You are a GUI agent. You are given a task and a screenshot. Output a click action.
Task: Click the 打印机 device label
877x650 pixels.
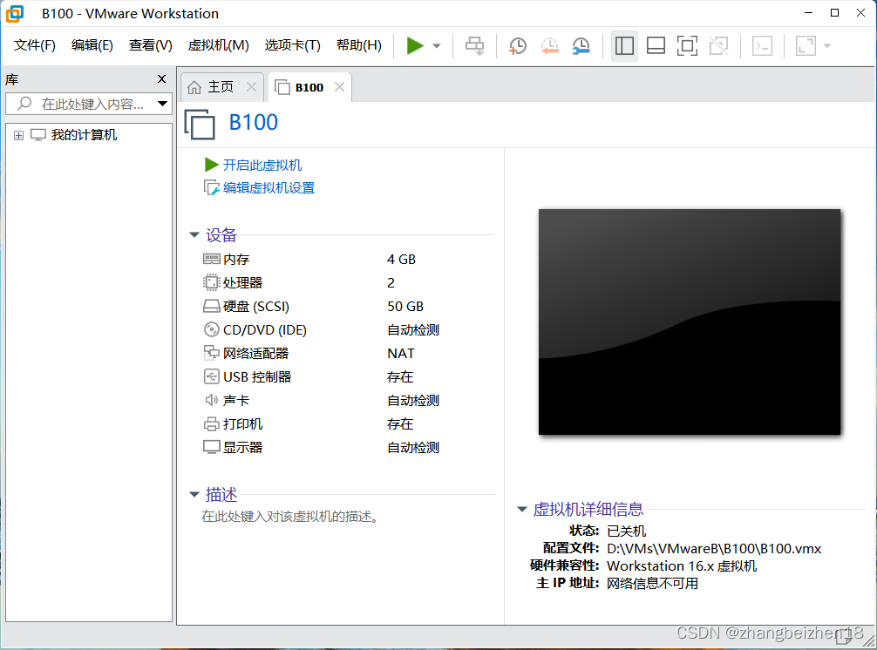pyautogui.click(x=242, y=423)
